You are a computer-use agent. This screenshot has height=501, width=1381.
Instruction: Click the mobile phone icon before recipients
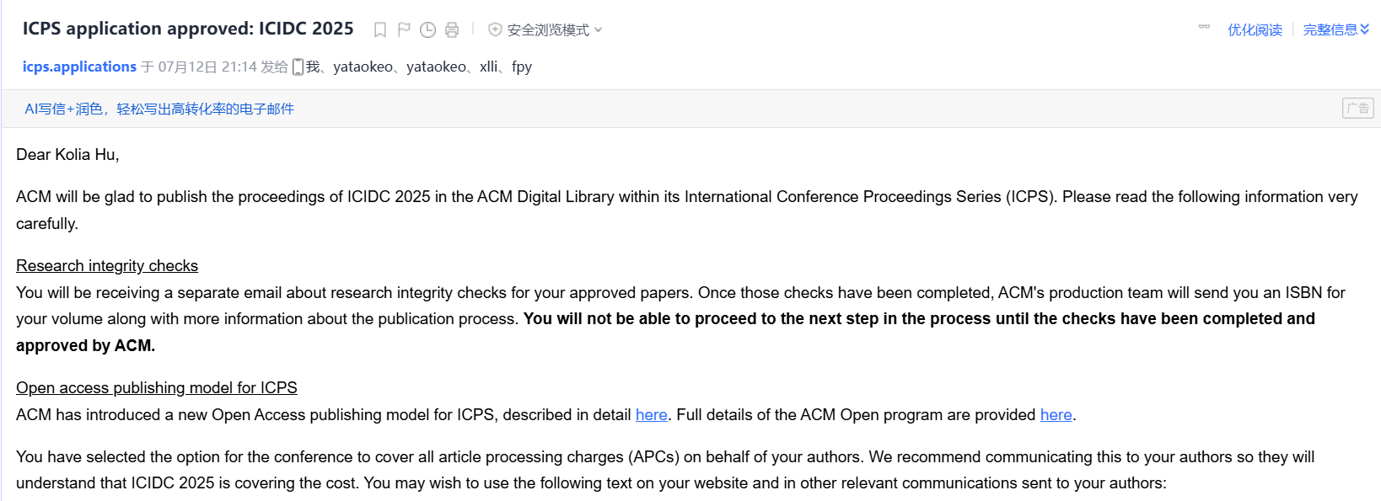[x=298, y=67]
